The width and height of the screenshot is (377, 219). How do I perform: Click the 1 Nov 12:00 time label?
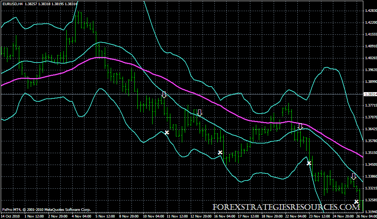[x=34, y=216]
